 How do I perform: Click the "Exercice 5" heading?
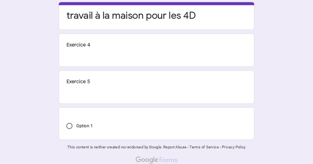tap(78, 82)
